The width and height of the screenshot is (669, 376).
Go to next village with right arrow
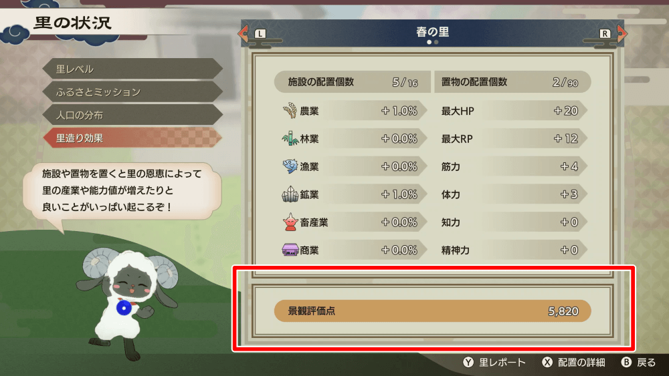pos(622,33)
